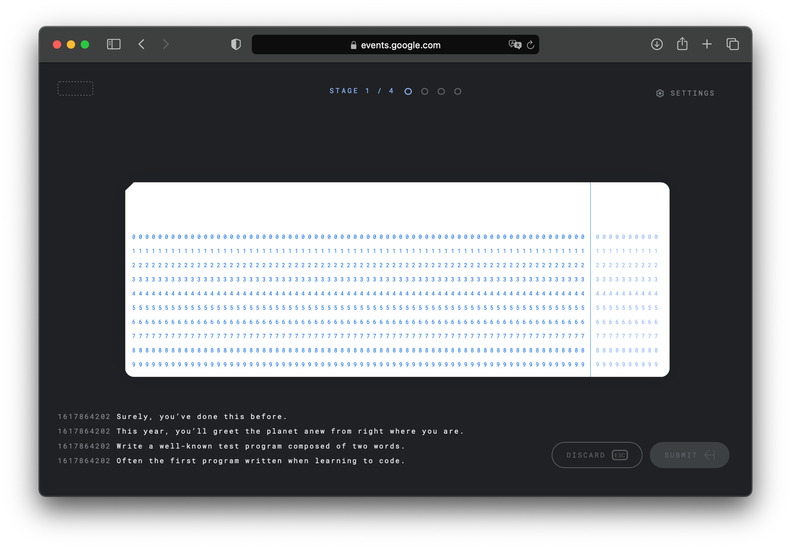The height and width of the screenshot is (548, 791).
Task: Open Settings via the gear icon
Action: pyautogui.click(x=660, y=93)
